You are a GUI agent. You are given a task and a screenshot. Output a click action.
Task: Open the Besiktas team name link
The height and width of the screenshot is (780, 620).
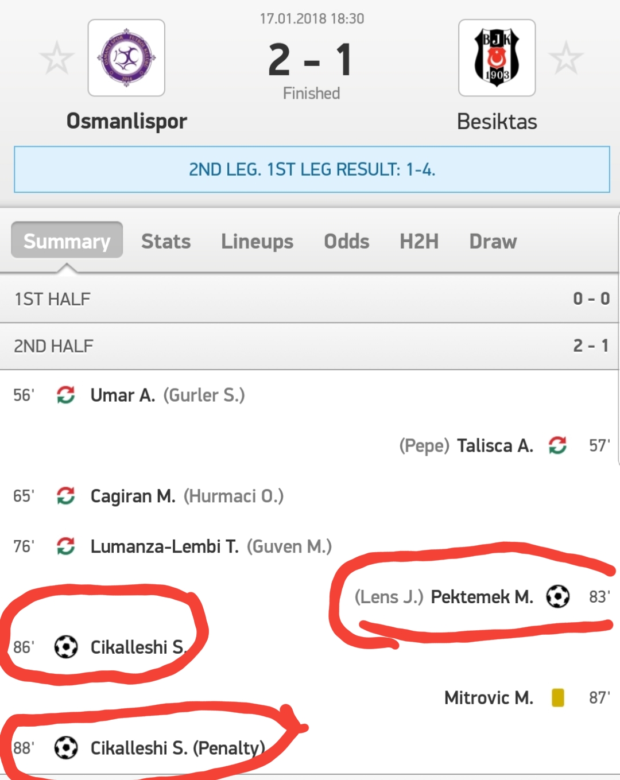click(497, 121)
